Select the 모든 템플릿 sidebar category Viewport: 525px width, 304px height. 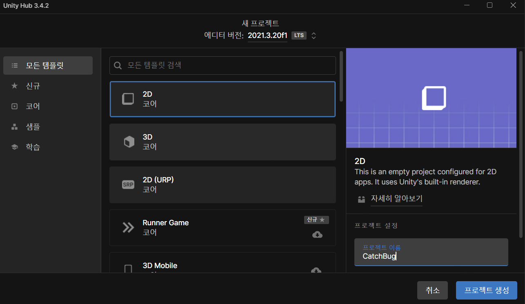coord(48,65)
